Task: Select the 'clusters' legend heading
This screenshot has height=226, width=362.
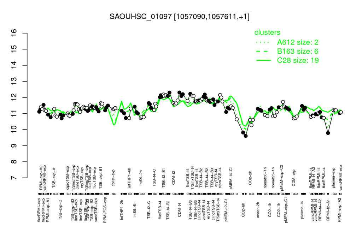Action: pyautogui.click(x=267, y=32)
